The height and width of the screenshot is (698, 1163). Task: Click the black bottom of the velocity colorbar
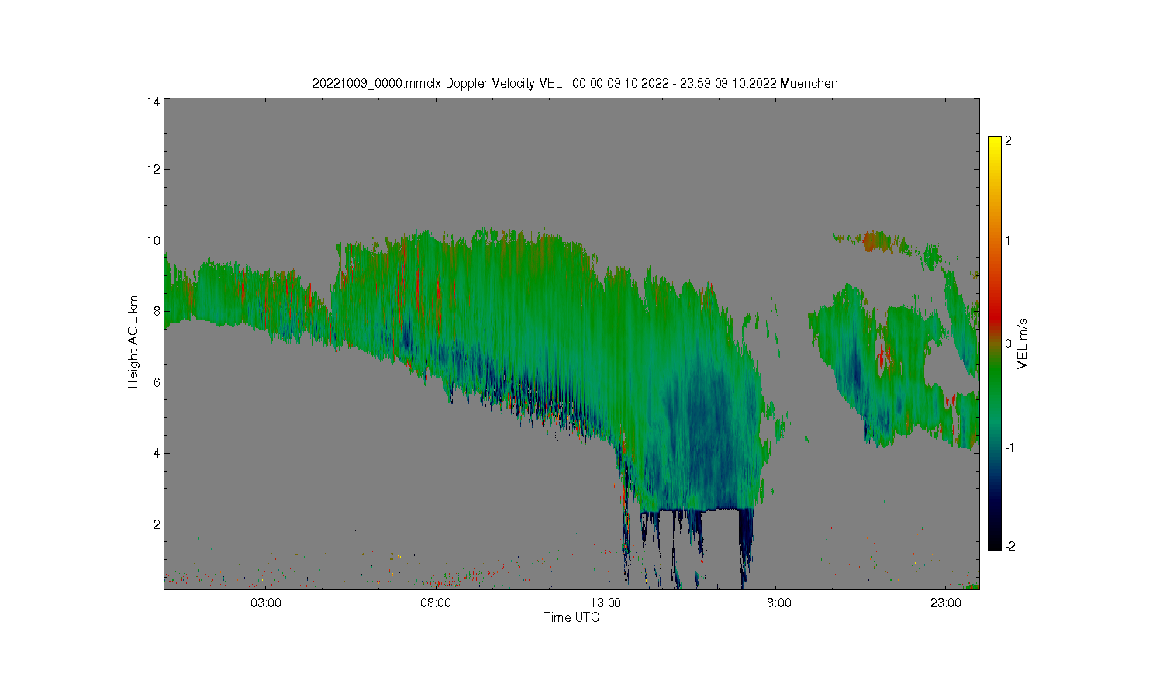point(995,545)
